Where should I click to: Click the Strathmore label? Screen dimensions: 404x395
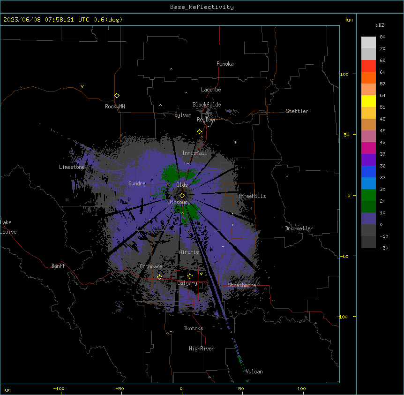pyautogui.click(x=242, y=285)
